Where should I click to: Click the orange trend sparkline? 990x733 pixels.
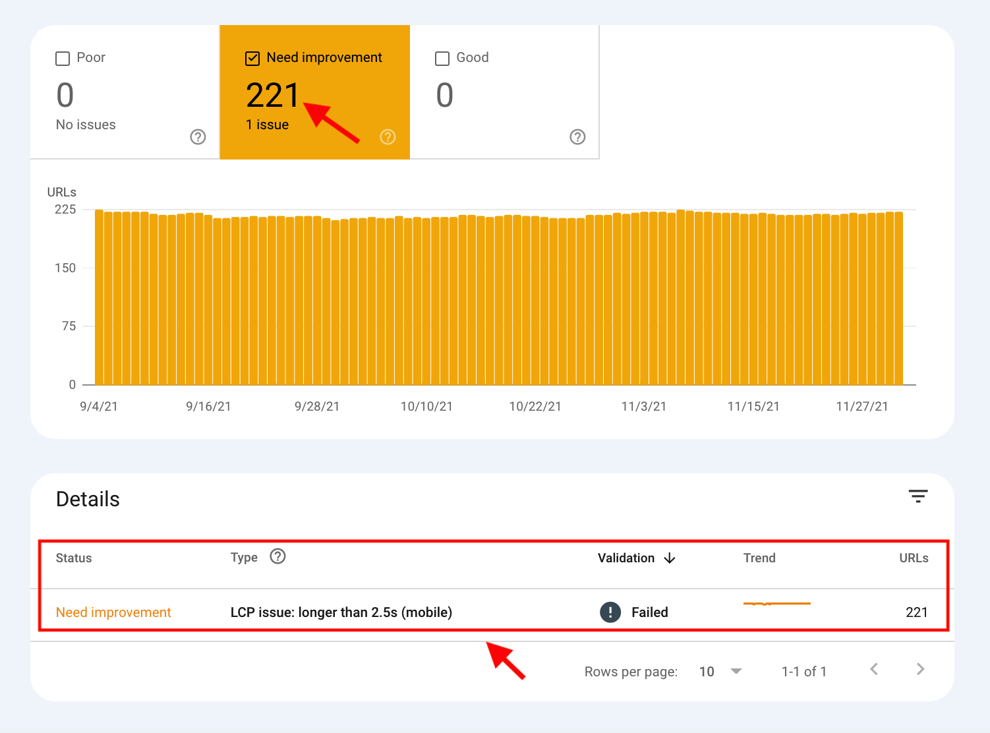pos(776,603)
